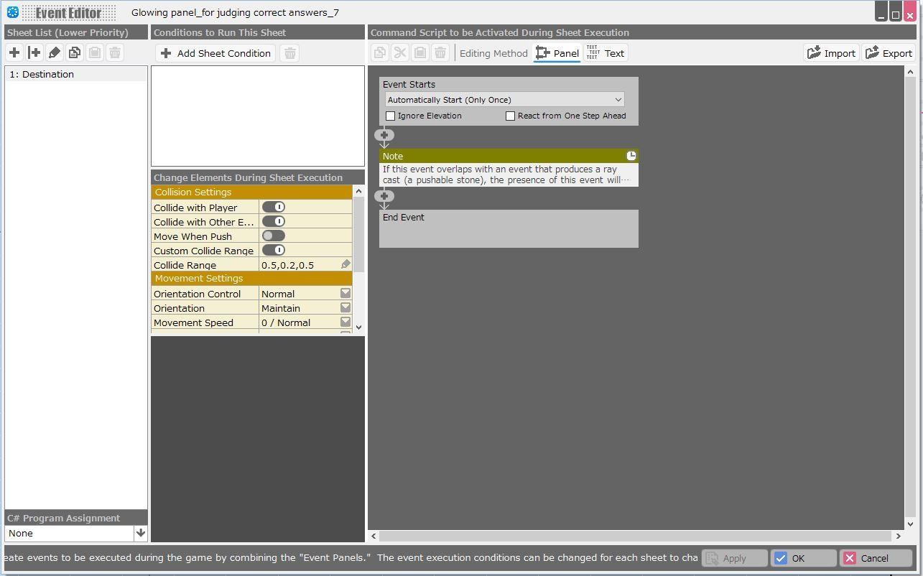Click horizontal scrollbar right arrow in script area
The image size is (923, 576).
point(898,536)
